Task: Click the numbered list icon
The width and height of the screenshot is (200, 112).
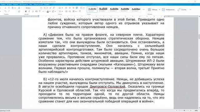Action: click(60, 11)
